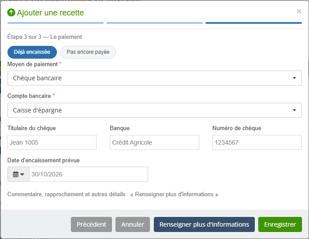Open the calendar date picker icon
The height and width of the screenshot is (239, 309).
coord(19,174)
